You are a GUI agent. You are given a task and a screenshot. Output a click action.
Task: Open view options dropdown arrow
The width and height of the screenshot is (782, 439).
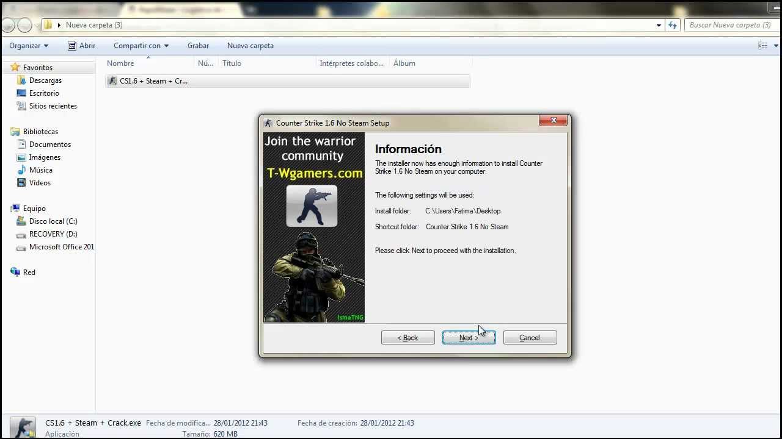pos(777,46)
